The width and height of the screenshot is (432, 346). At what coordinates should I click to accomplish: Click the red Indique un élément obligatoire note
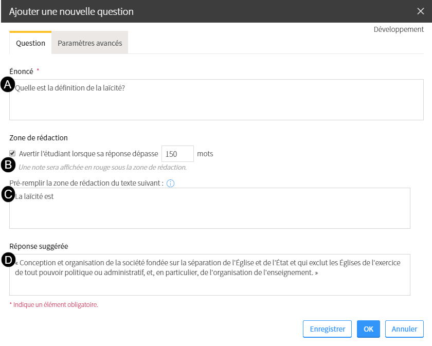[x=53, y=305]
